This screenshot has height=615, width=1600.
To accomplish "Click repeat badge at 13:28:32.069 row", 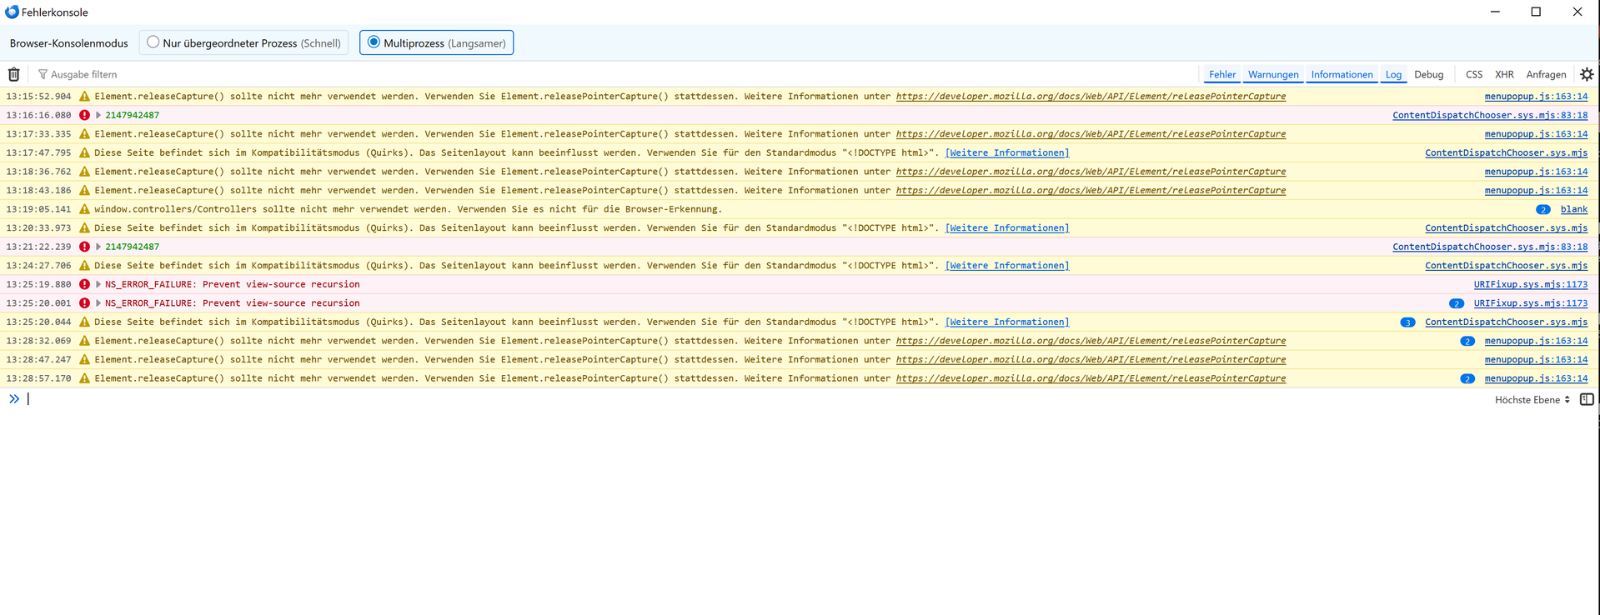I will [1467, 341].
